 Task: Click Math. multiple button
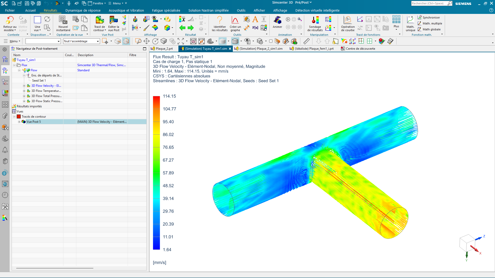(430, 23)
